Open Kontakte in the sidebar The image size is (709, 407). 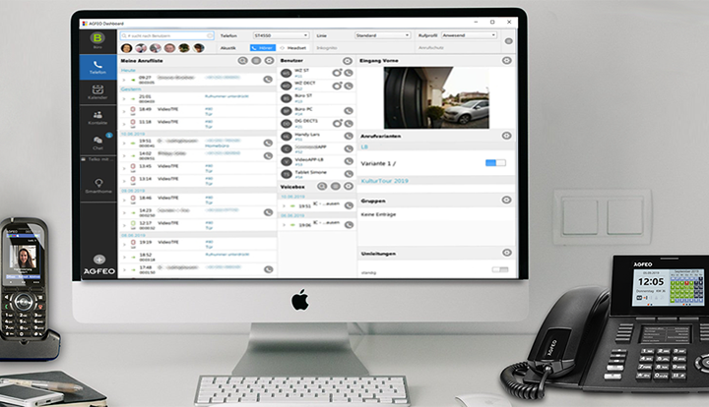click(x=97, y=118)
